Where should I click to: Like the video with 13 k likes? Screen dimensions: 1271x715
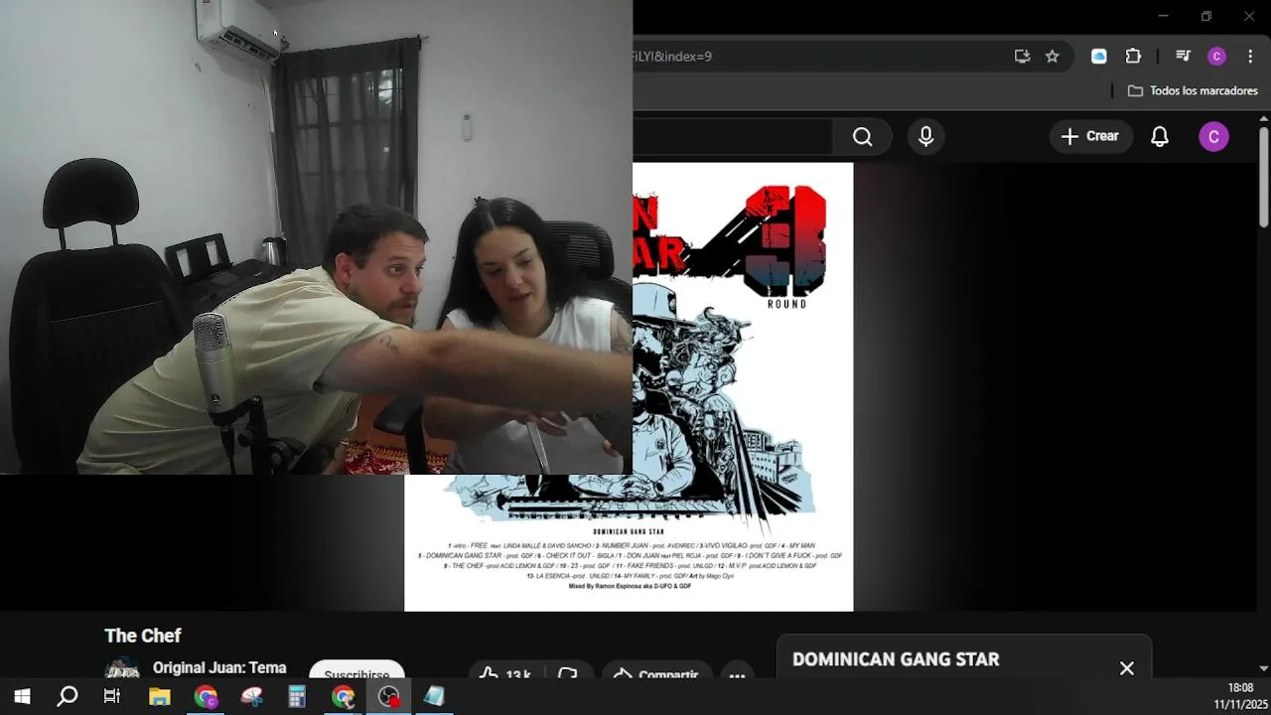point(504,671)
